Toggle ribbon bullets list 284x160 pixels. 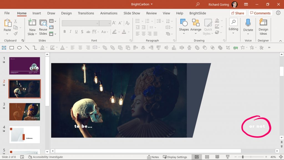click(138, 21)
